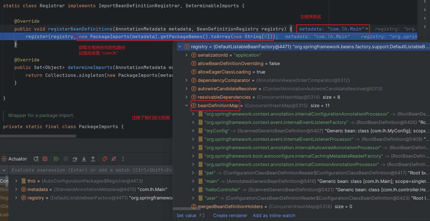Click the ImportBeanDefinitionRegistrar interface name

(x=139, y=6)
